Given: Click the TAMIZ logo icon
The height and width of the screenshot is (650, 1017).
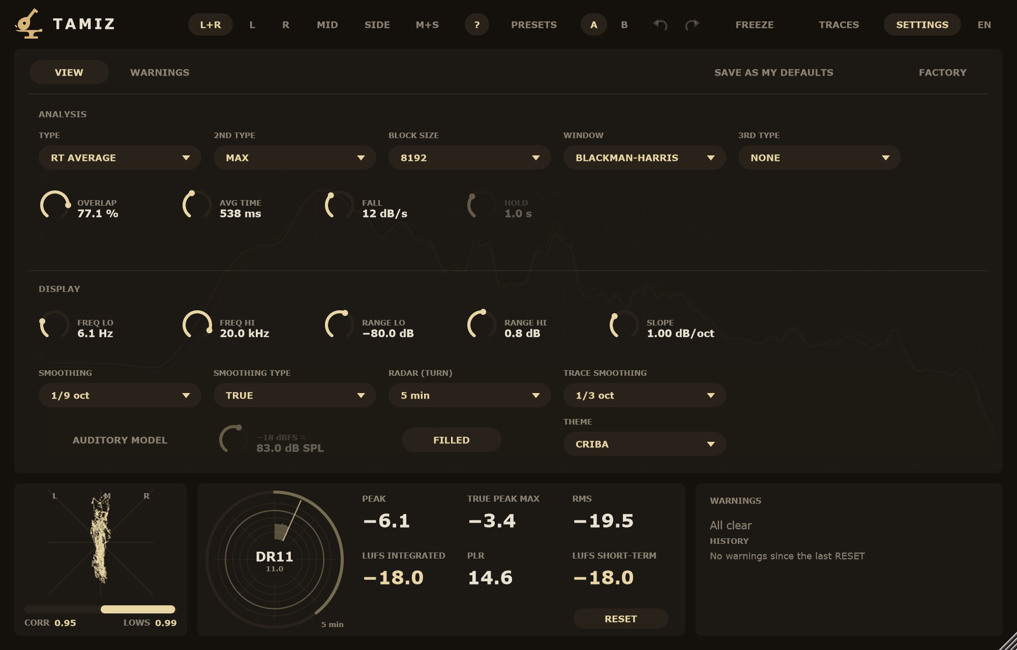Looking at the screenshot, I should point(28,23).
